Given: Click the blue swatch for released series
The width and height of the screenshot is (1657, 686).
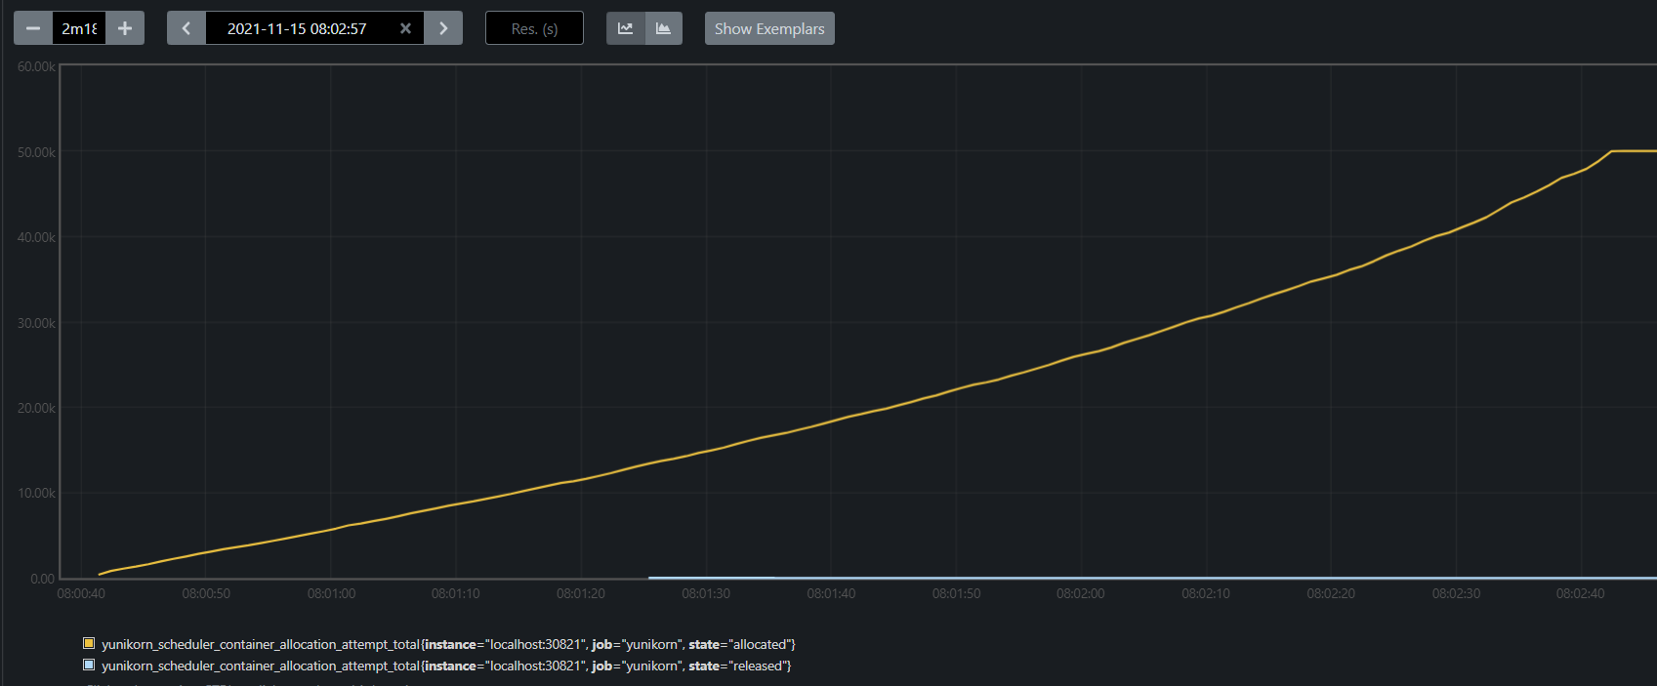Looking at the screenshot, I should coord(89,665).
